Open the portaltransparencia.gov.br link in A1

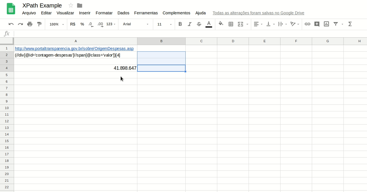coord(74,49)
